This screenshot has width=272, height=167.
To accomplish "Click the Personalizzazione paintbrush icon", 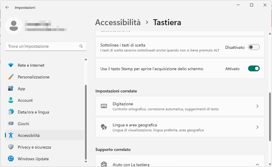I will [x=11, y=77].
